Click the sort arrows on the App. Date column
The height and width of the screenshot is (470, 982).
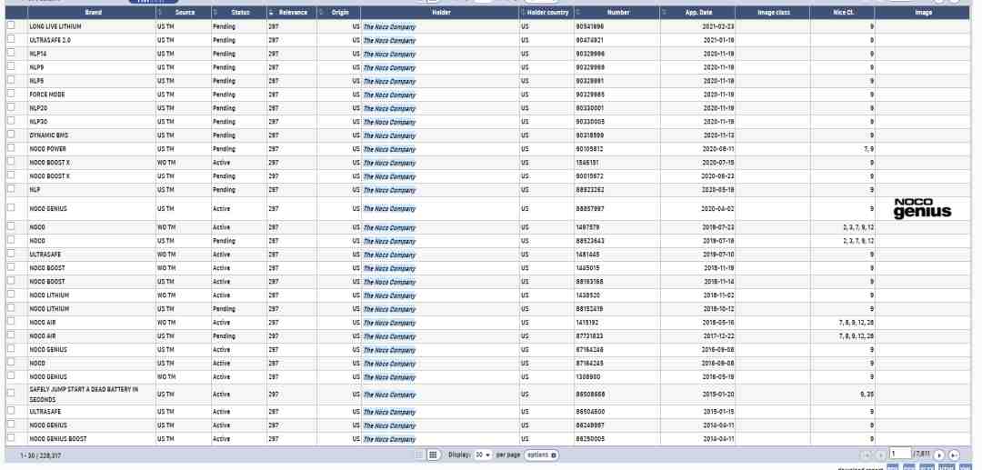[x=664, y=13]
